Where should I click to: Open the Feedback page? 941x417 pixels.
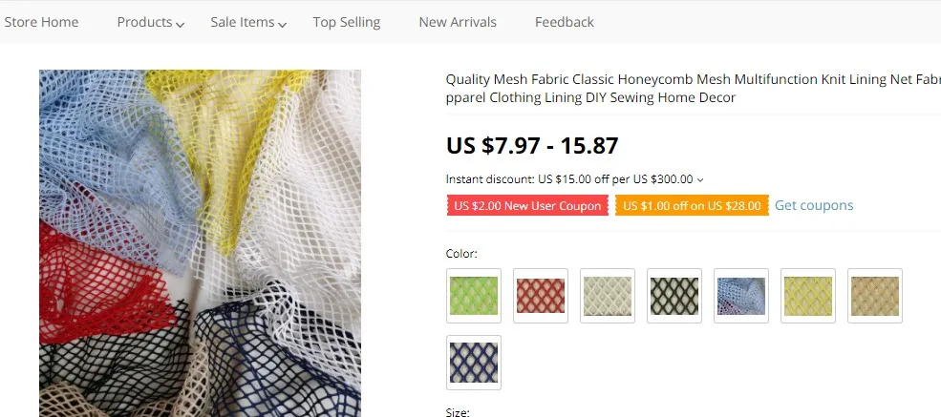point(564,22)
